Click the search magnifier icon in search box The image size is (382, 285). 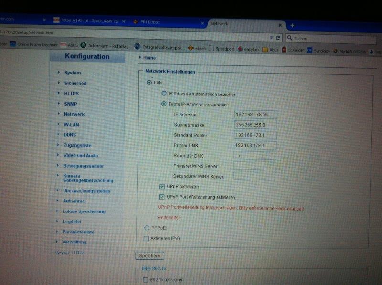click(x=290, y=38)
